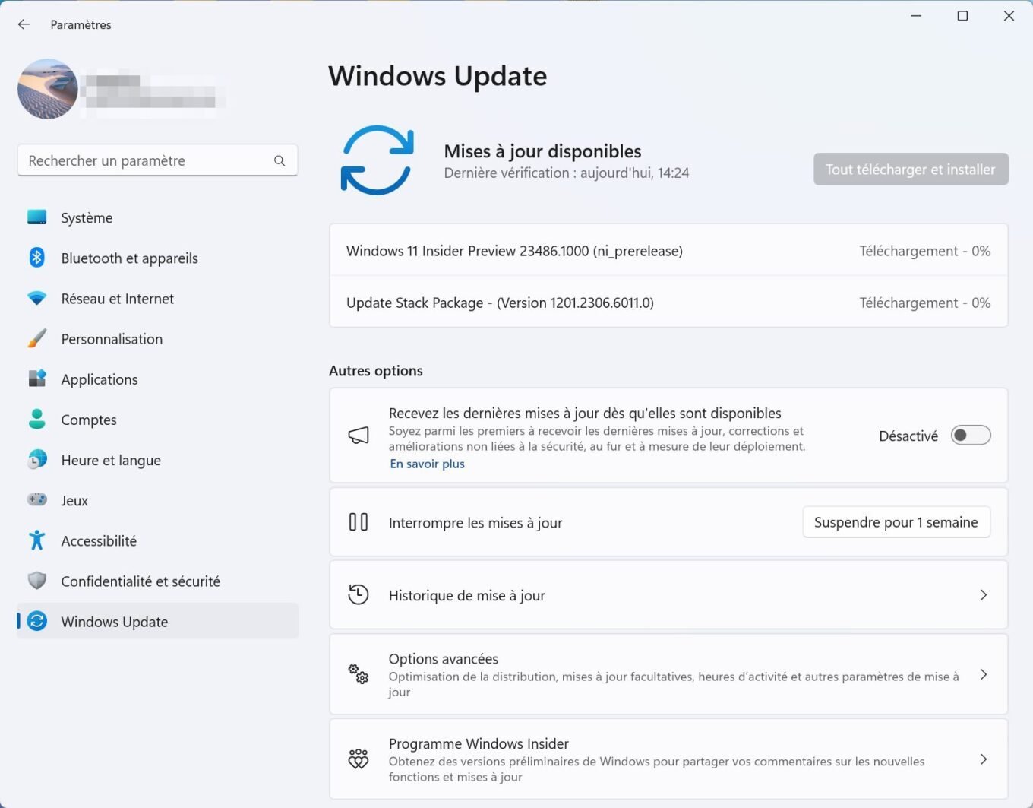Click Update Stack Package version row
Image resolution: width=1033 pixels, height=808 pixels.
(x=668, y=303)
